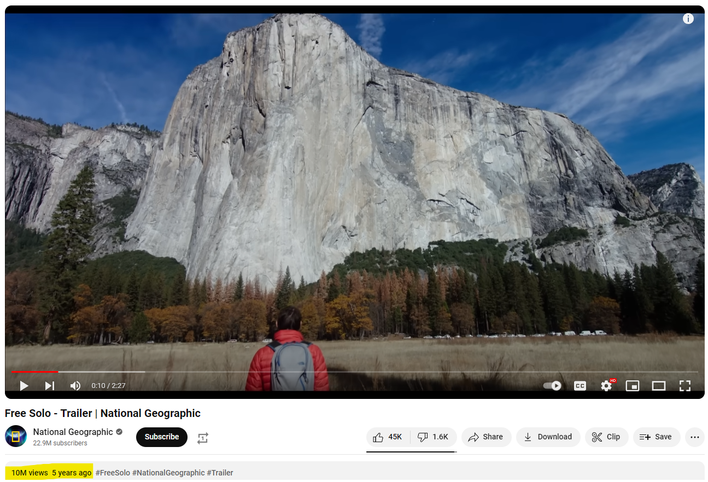Open the #FreeSolo hashtag
This screenshot has height=482, width=708.
pyautogui.click(x=113, y=473)
